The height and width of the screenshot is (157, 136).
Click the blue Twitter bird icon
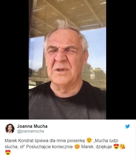coord(128,126)
